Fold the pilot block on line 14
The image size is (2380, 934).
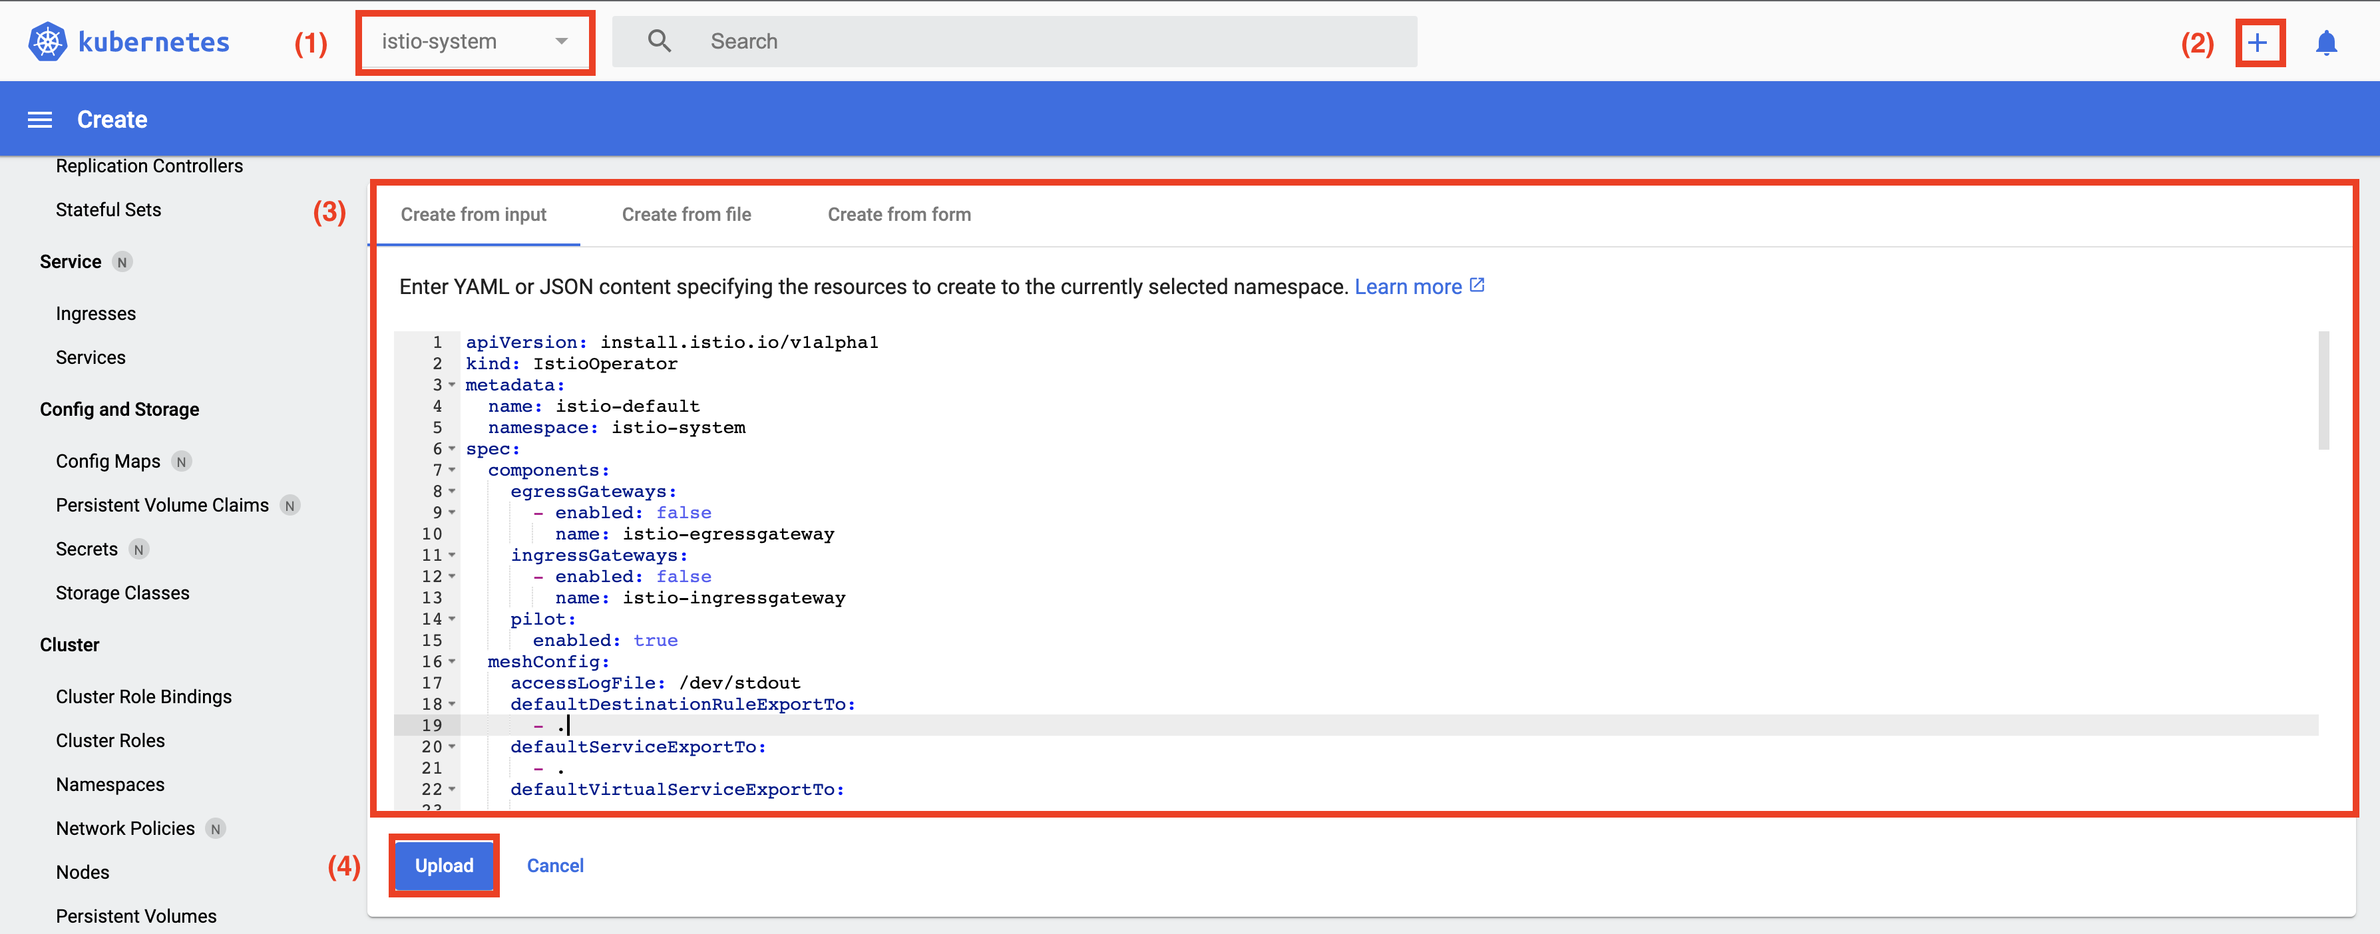coord(452,619)
